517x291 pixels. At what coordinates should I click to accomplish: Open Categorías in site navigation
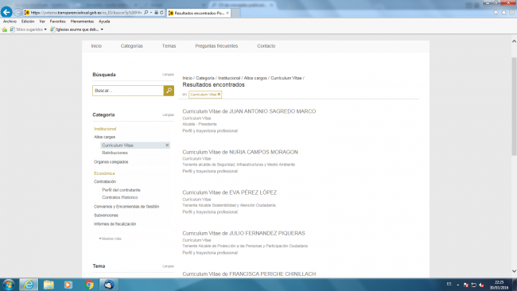tap(131, 46)
